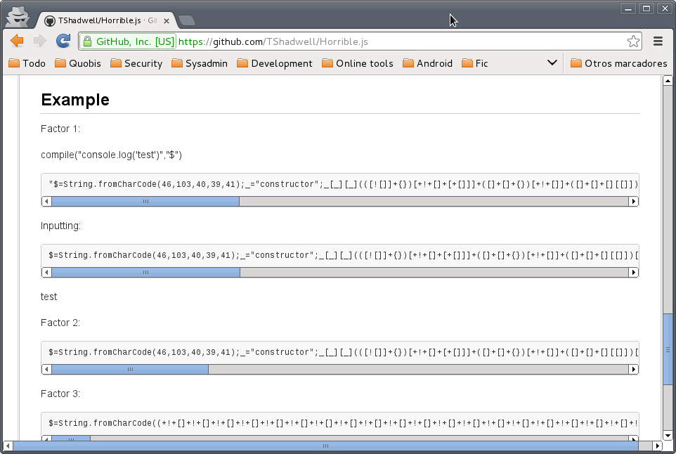The width and height of the screenshot is (676, 454).
Task: Open the Online tools bookmarks folder
Action: point(358,63)
